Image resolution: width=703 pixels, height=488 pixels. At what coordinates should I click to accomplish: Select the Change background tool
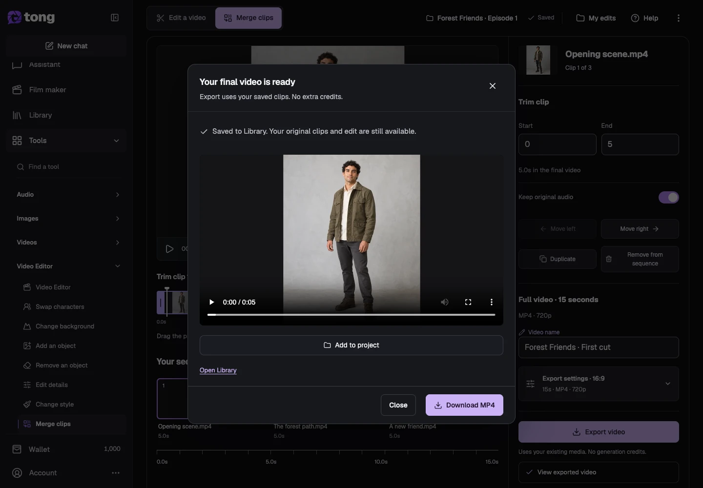pos(72,326)
